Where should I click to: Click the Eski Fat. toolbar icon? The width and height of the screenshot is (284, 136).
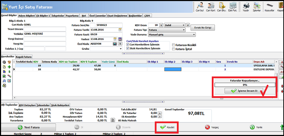(233, 7)
